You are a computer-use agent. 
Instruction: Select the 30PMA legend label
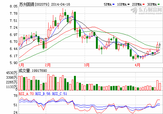(152, 4)
